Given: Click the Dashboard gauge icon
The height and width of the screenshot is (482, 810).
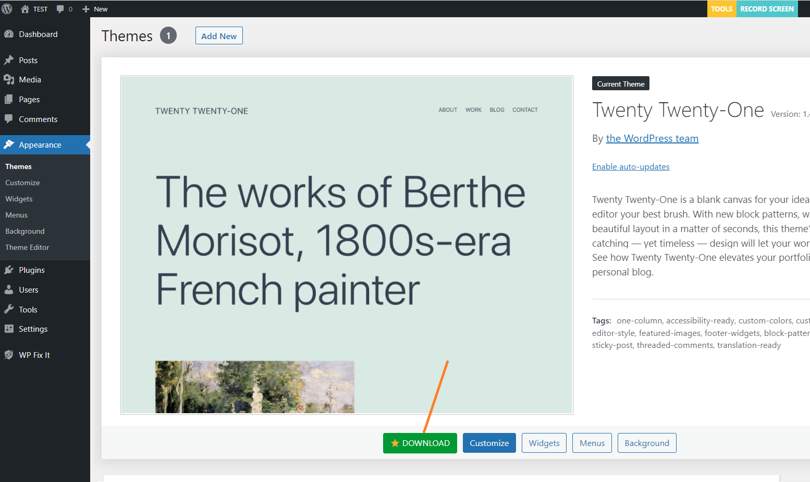Looking at the screenshot, I should [x=9, y=34].
